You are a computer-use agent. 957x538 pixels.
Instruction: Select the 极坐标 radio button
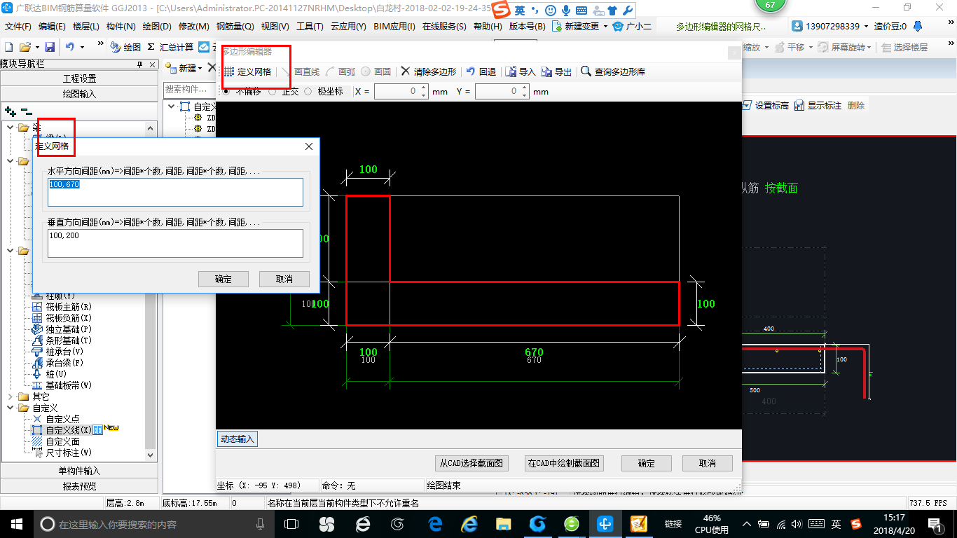[308, 91]
